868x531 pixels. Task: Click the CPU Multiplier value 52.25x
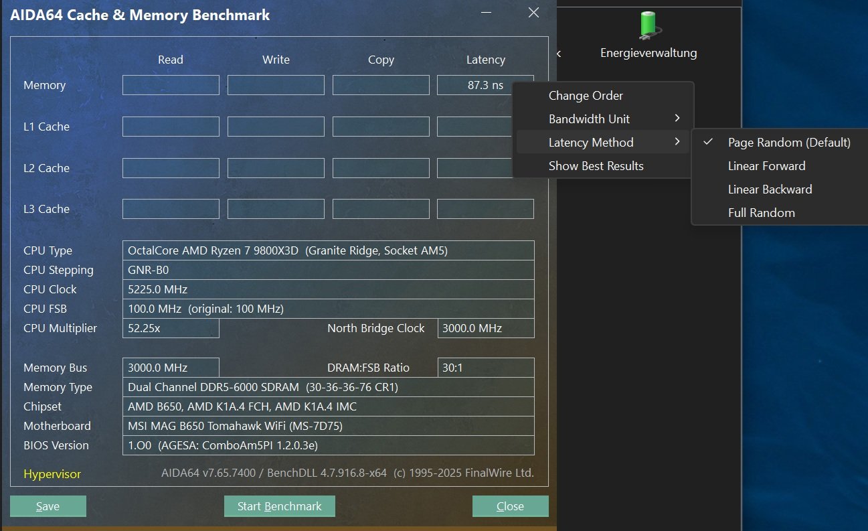click(x=171, y=328)
